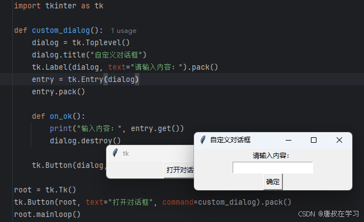Image resolution: width=364 pixels, height=222 pixels.
Task: Click the import tkinter as tk line
Action: tap(59, 6)
